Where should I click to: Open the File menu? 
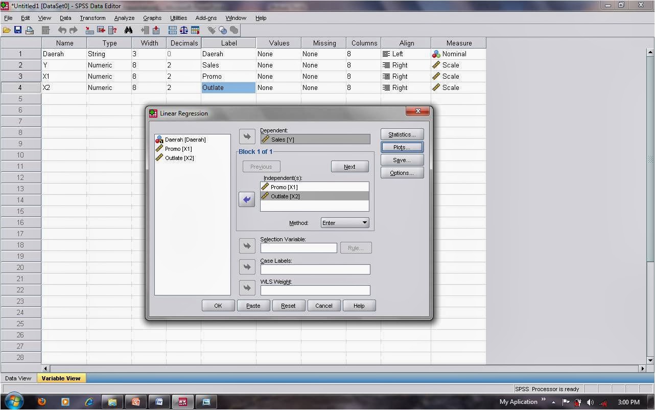[8, 18]
